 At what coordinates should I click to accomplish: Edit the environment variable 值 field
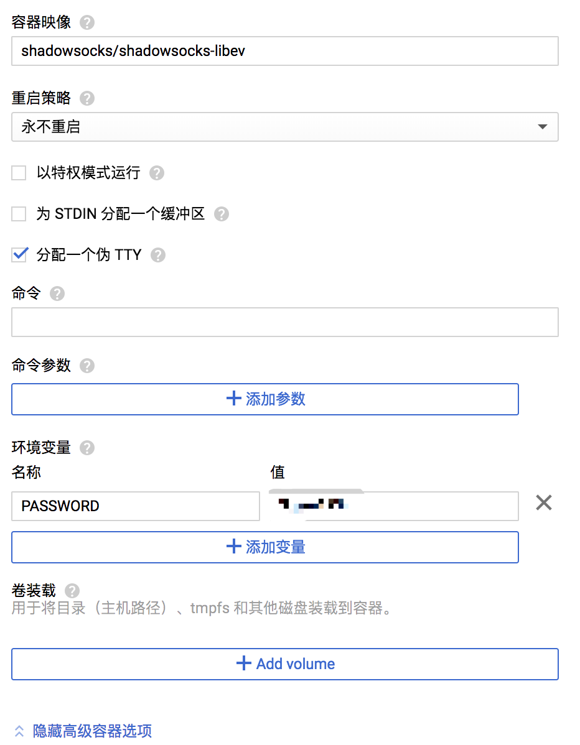394,506
